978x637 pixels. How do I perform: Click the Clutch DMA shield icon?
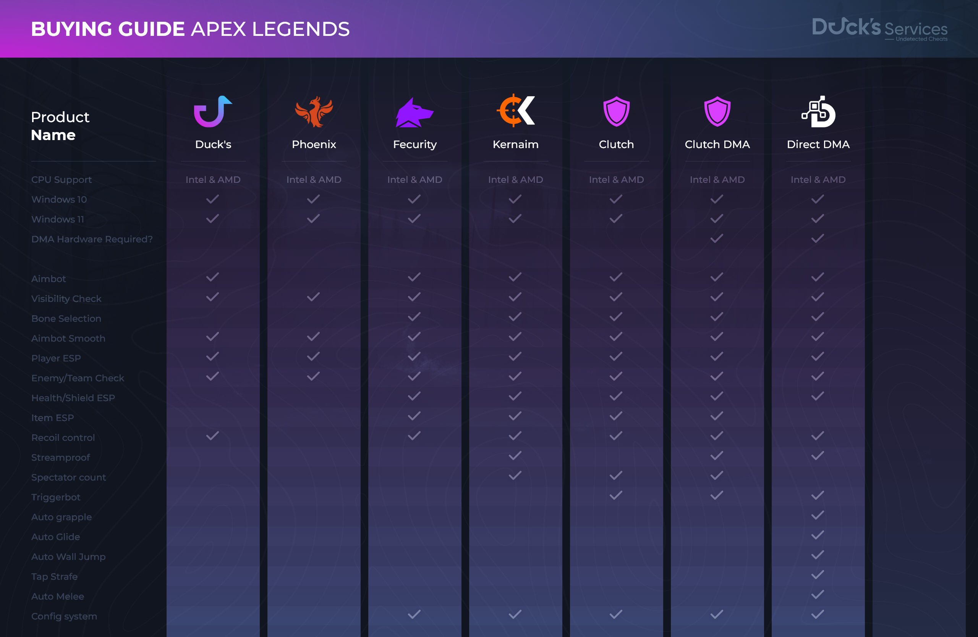717,112
